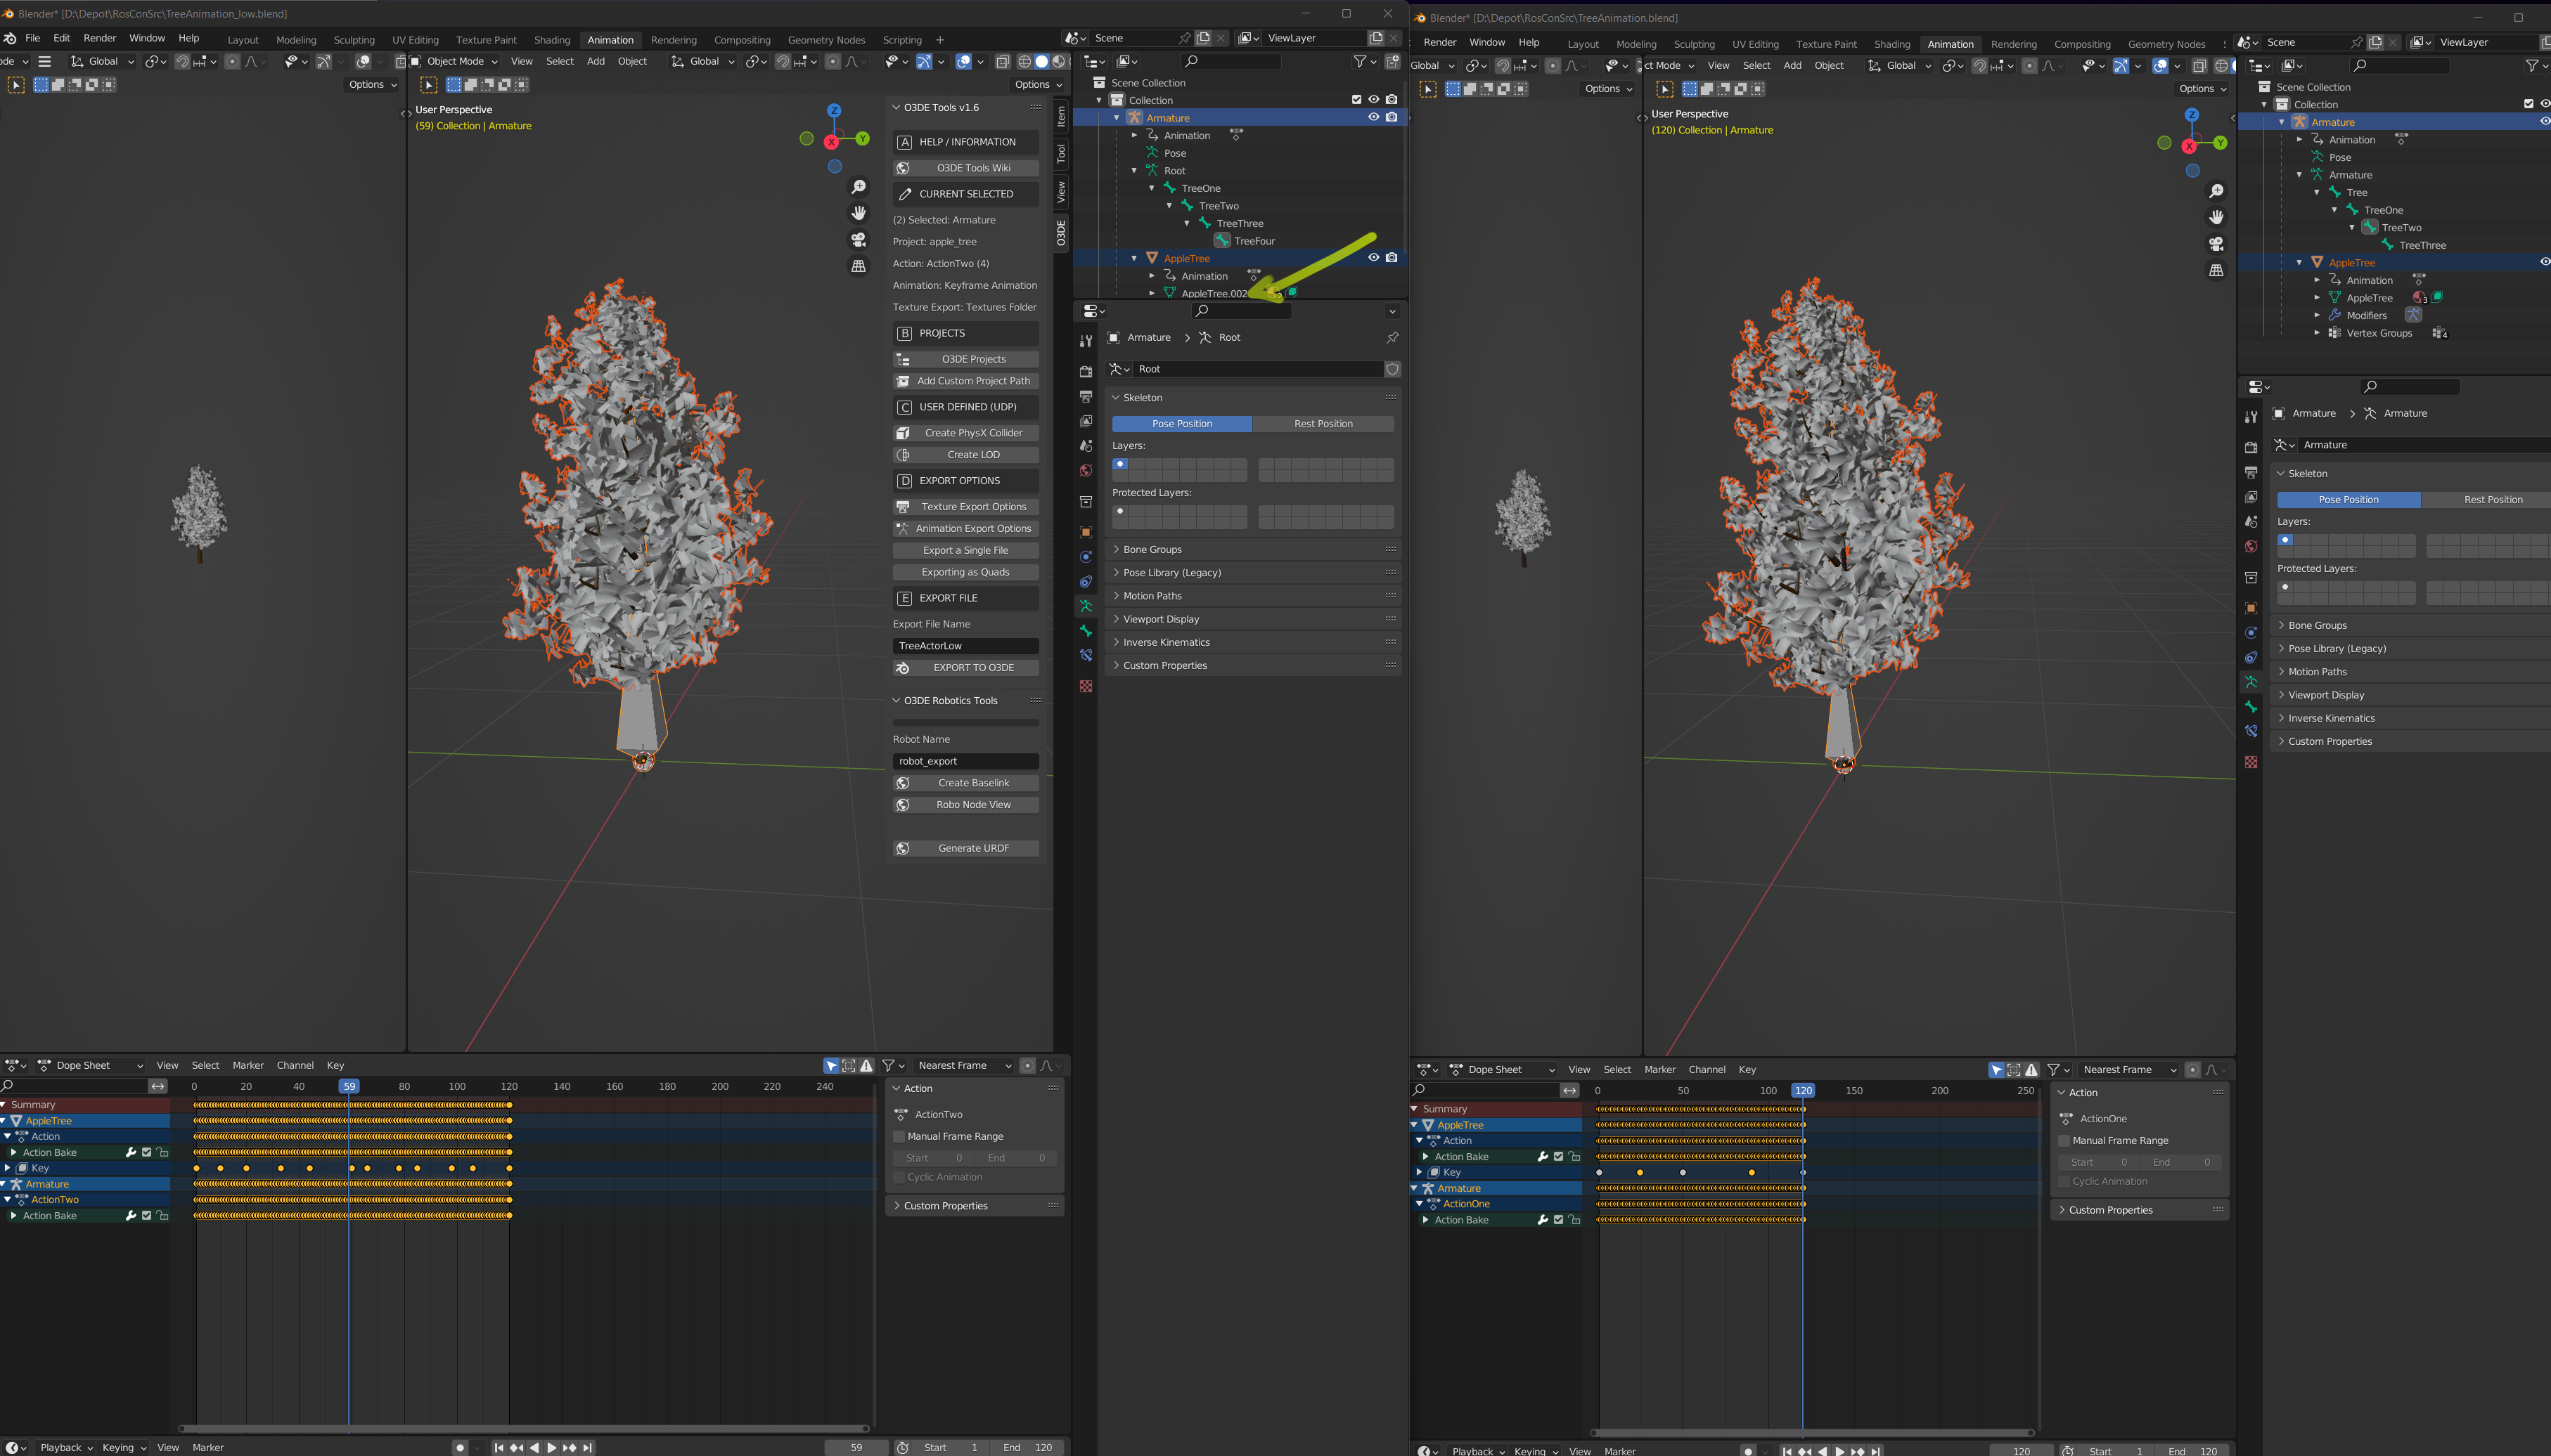This screenshot has width=2551, height=1456.
Task: Switch to the Scripting workspace tab
Action: tap(901, 39)
